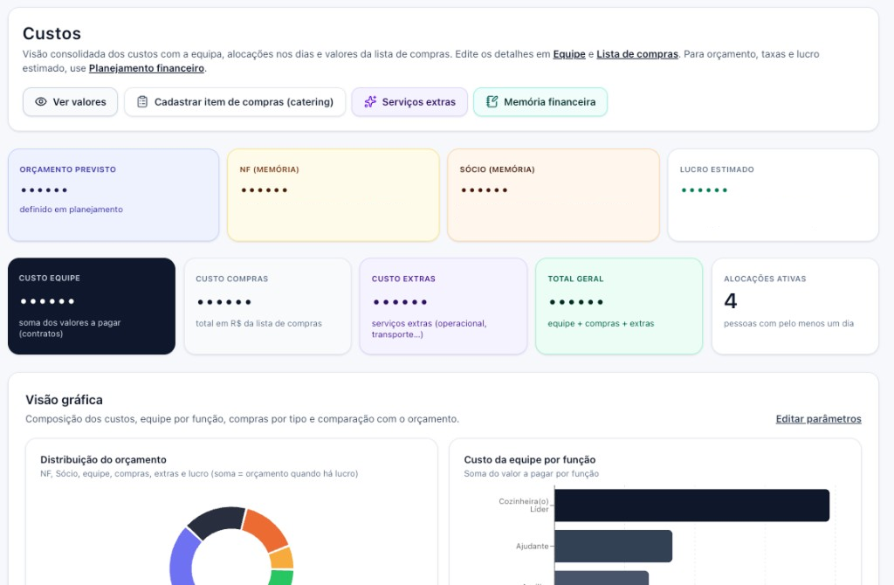Select the Orçamento previsto card
The image size is (894, 585).
113,195
